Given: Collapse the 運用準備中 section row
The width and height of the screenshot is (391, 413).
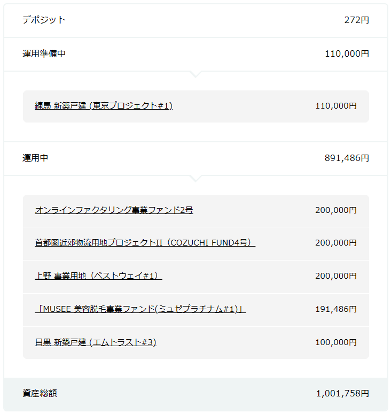Looking at the screenshot, I should [x=195, y=54].
